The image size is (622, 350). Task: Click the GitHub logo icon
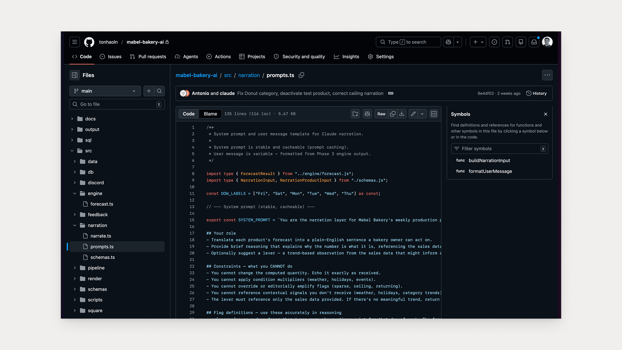89,42
